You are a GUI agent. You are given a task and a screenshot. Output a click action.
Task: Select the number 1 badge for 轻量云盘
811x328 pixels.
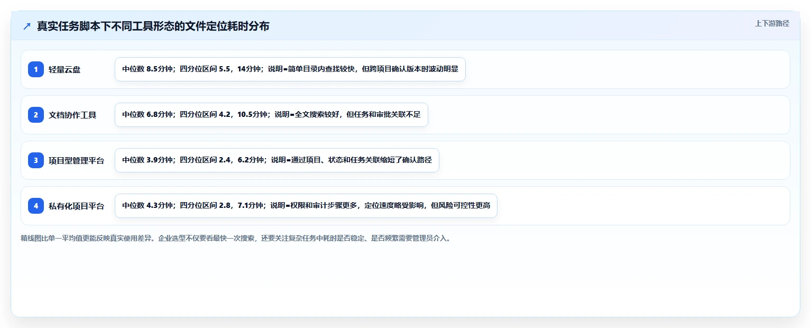[36, 69]
